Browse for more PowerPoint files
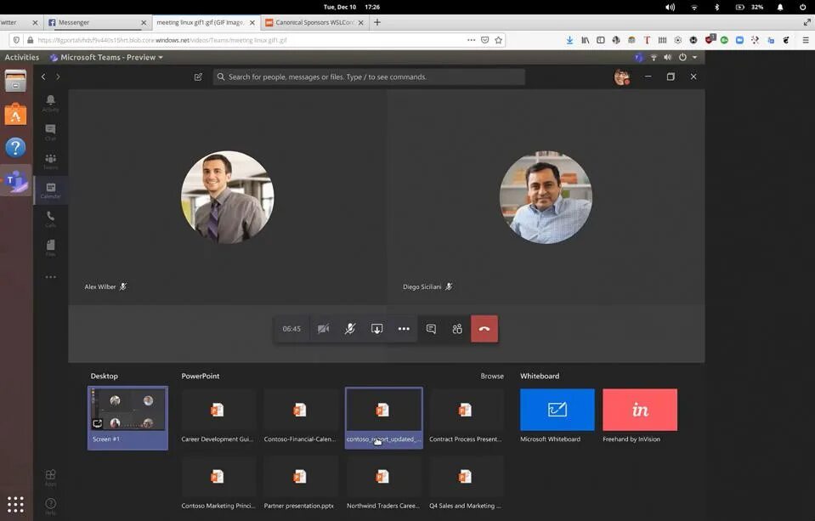 coord(492,376)
